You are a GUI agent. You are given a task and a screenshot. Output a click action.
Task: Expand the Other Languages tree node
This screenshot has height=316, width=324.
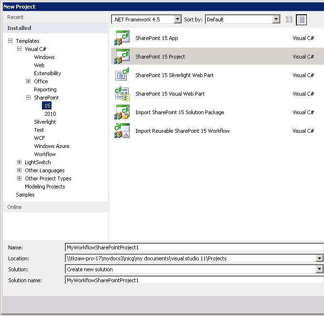click(x=19, y=170)
